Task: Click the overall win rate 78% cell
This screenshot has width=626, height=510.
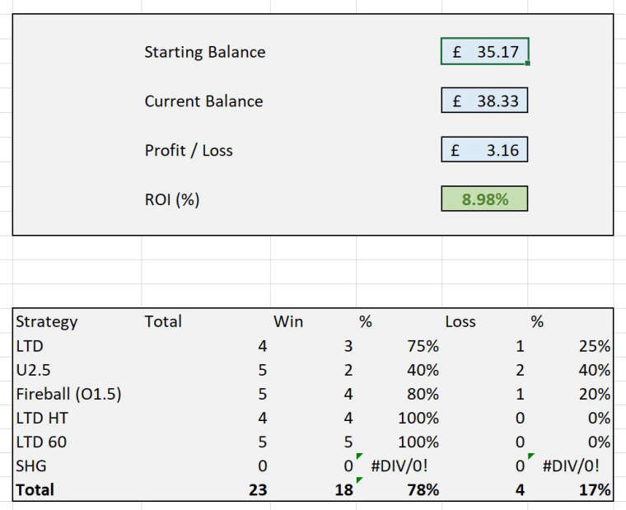Action: click(423, 489)
